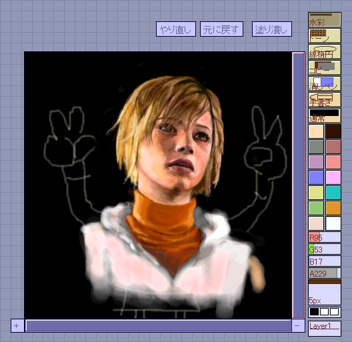352x342 pixels.
Task: Pick the orange color swatch
Action: click(x=333, y=208)
